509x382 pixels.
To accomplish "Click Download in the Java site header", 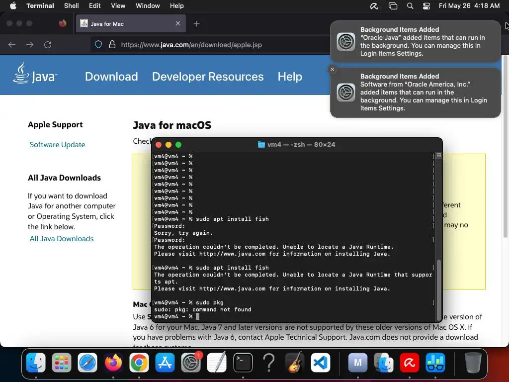I will (x=111, y=77).
